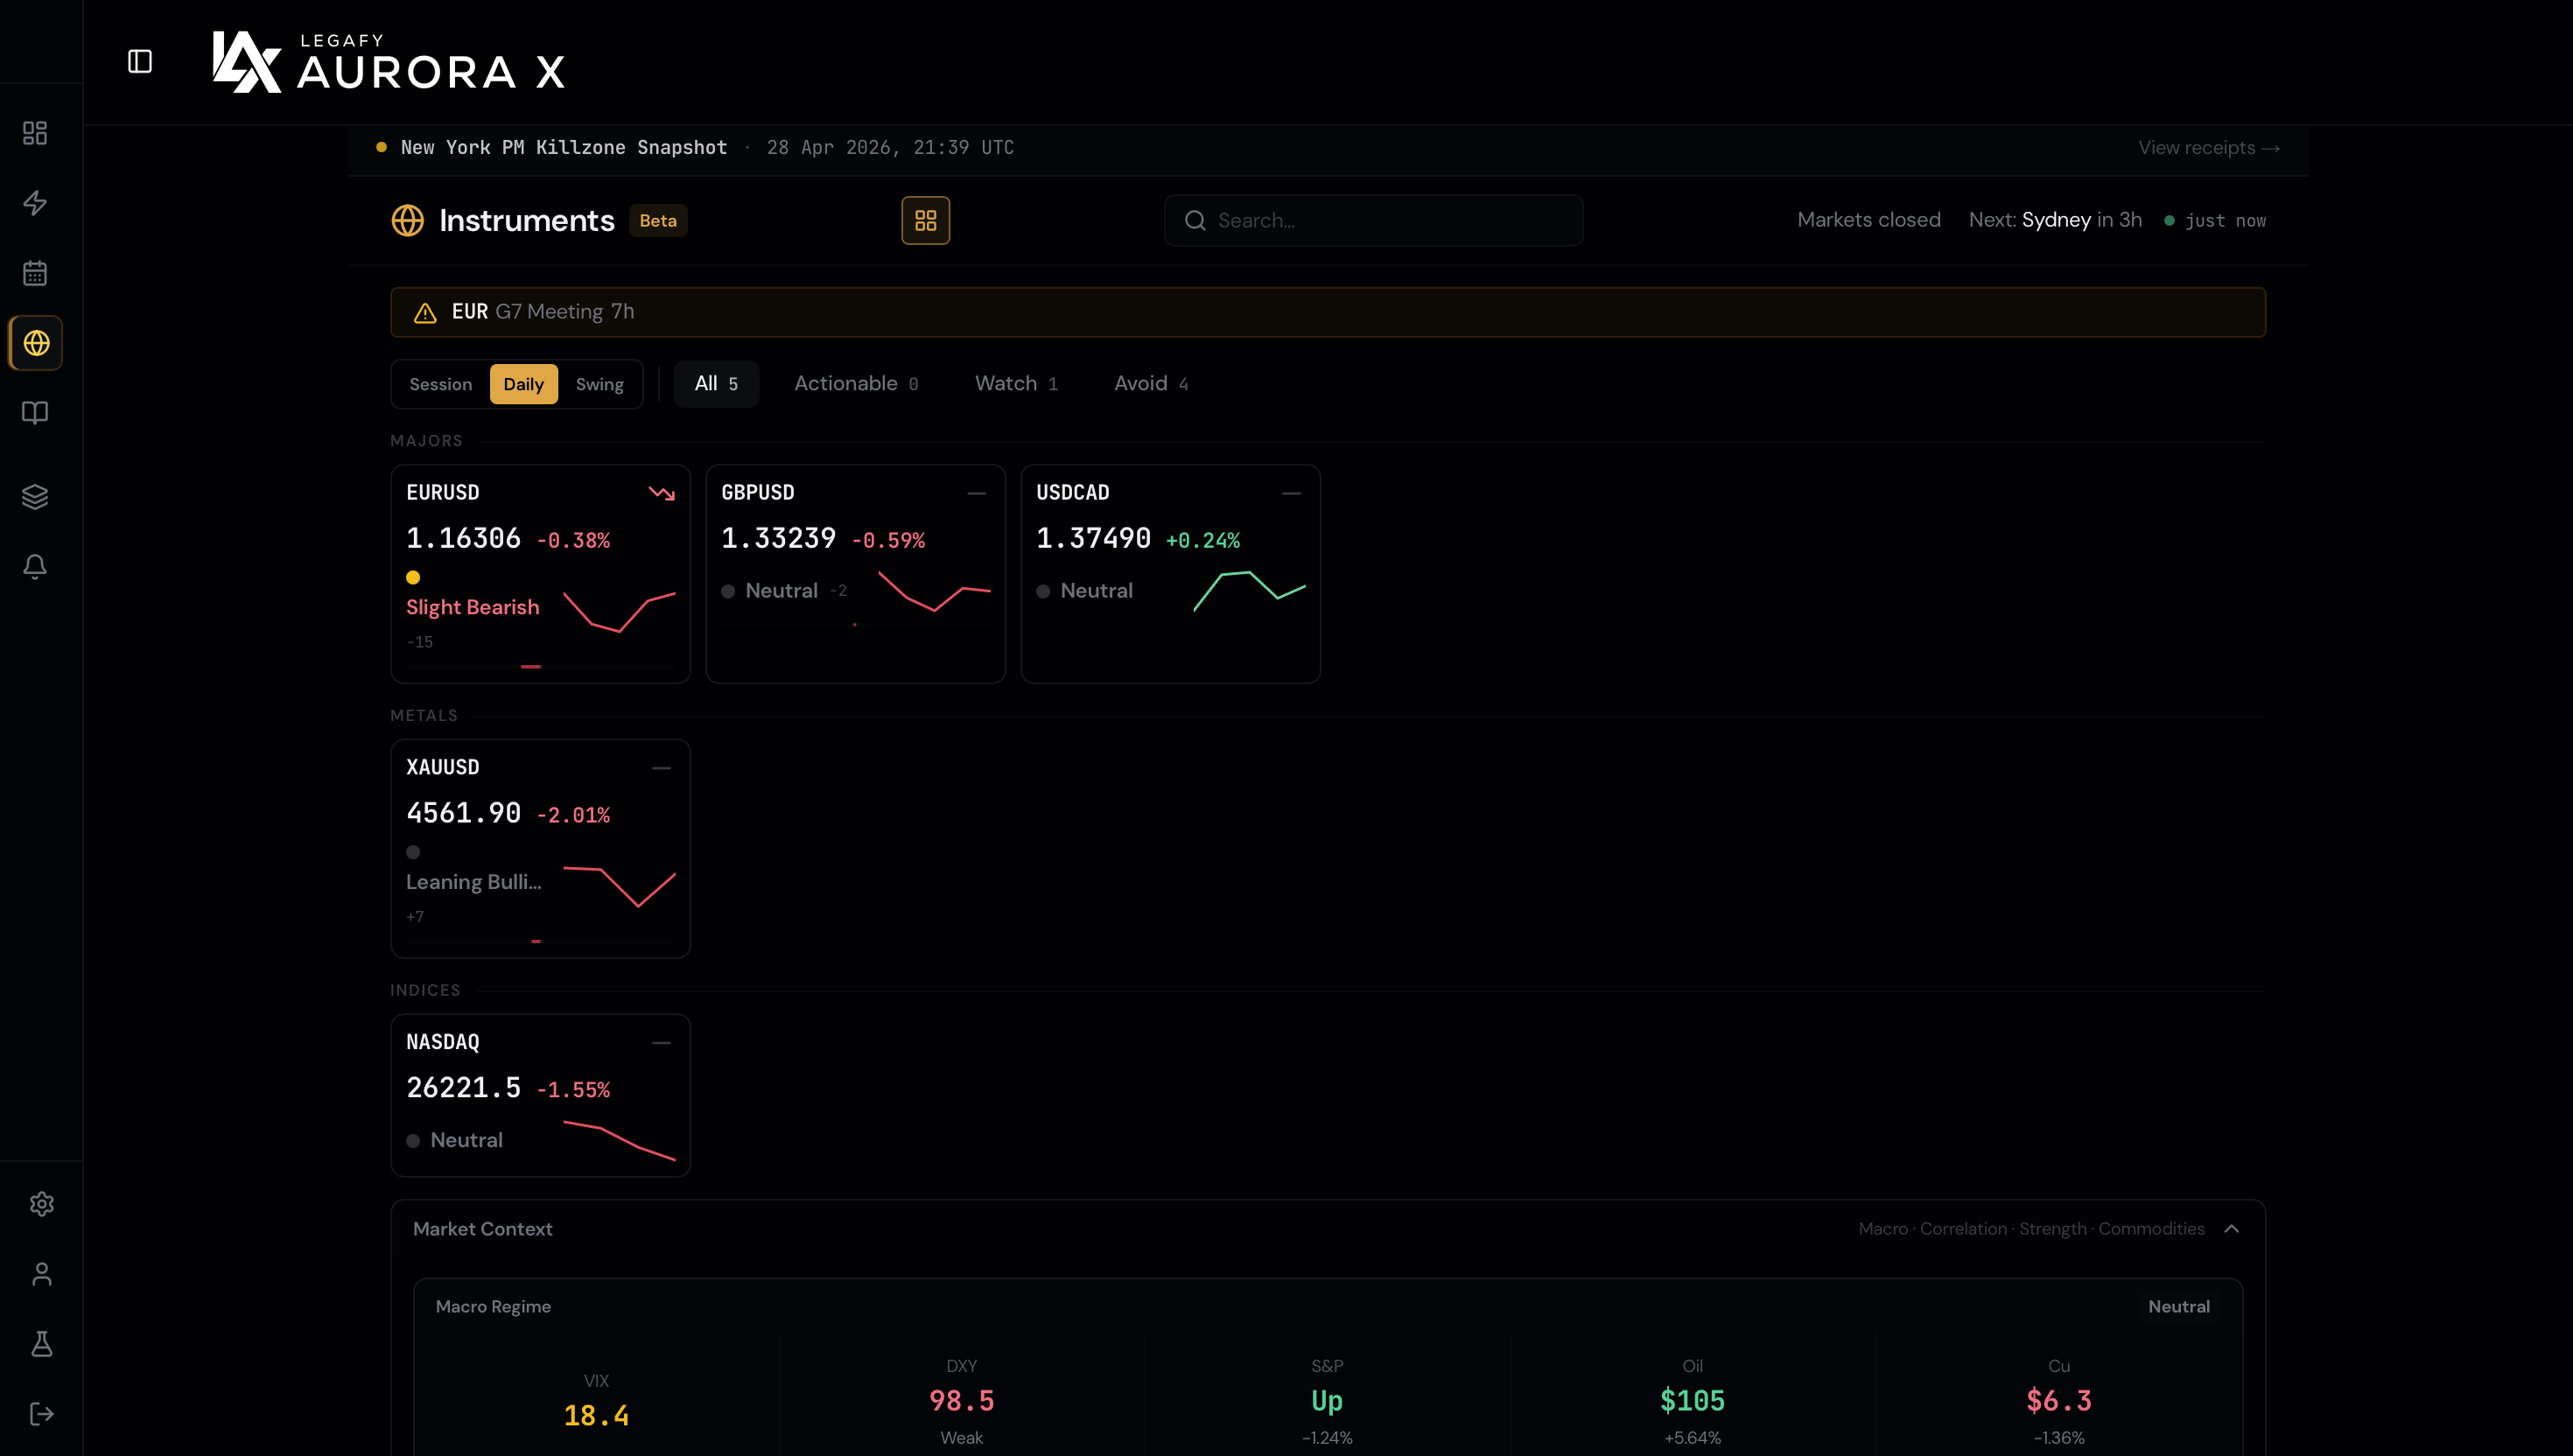Click the USDCAD flat trend dash icon

pos(1291,493)
